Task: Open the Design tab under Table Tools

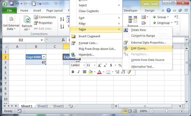Action: (x=150, y=10)
